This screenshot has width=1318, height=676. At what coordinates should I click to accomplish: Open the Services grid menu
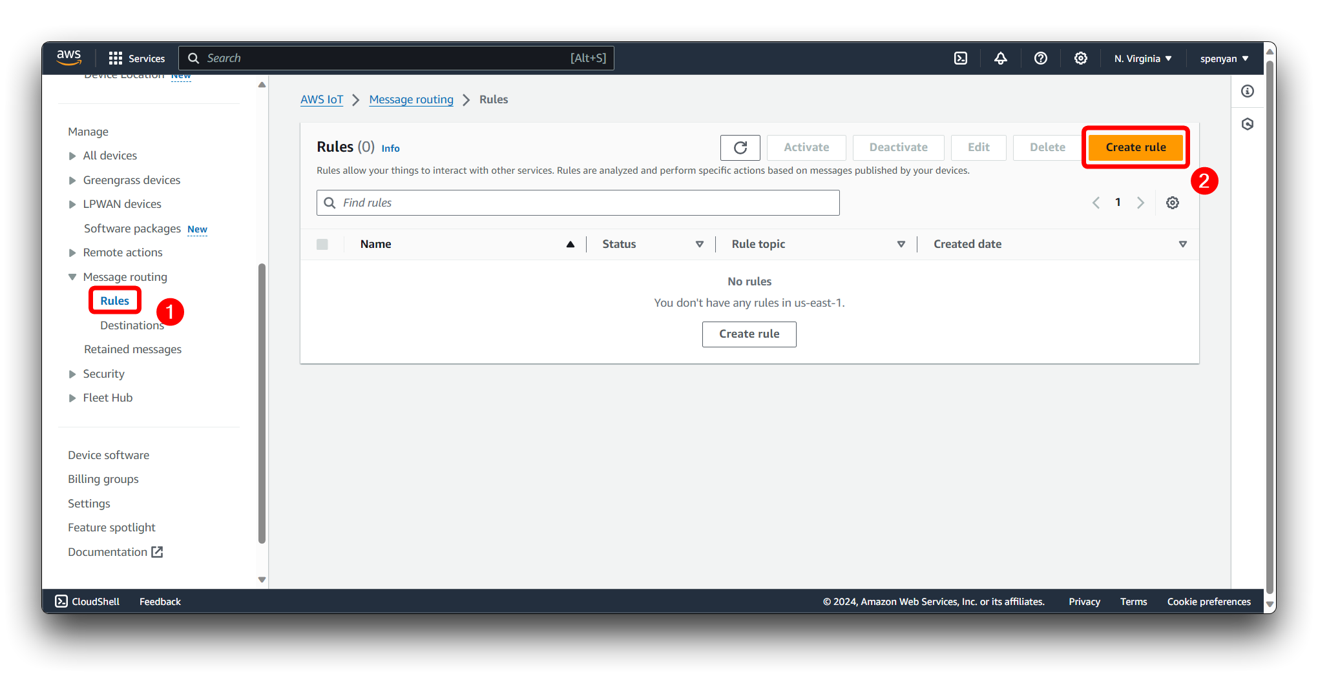click(137, 58)
